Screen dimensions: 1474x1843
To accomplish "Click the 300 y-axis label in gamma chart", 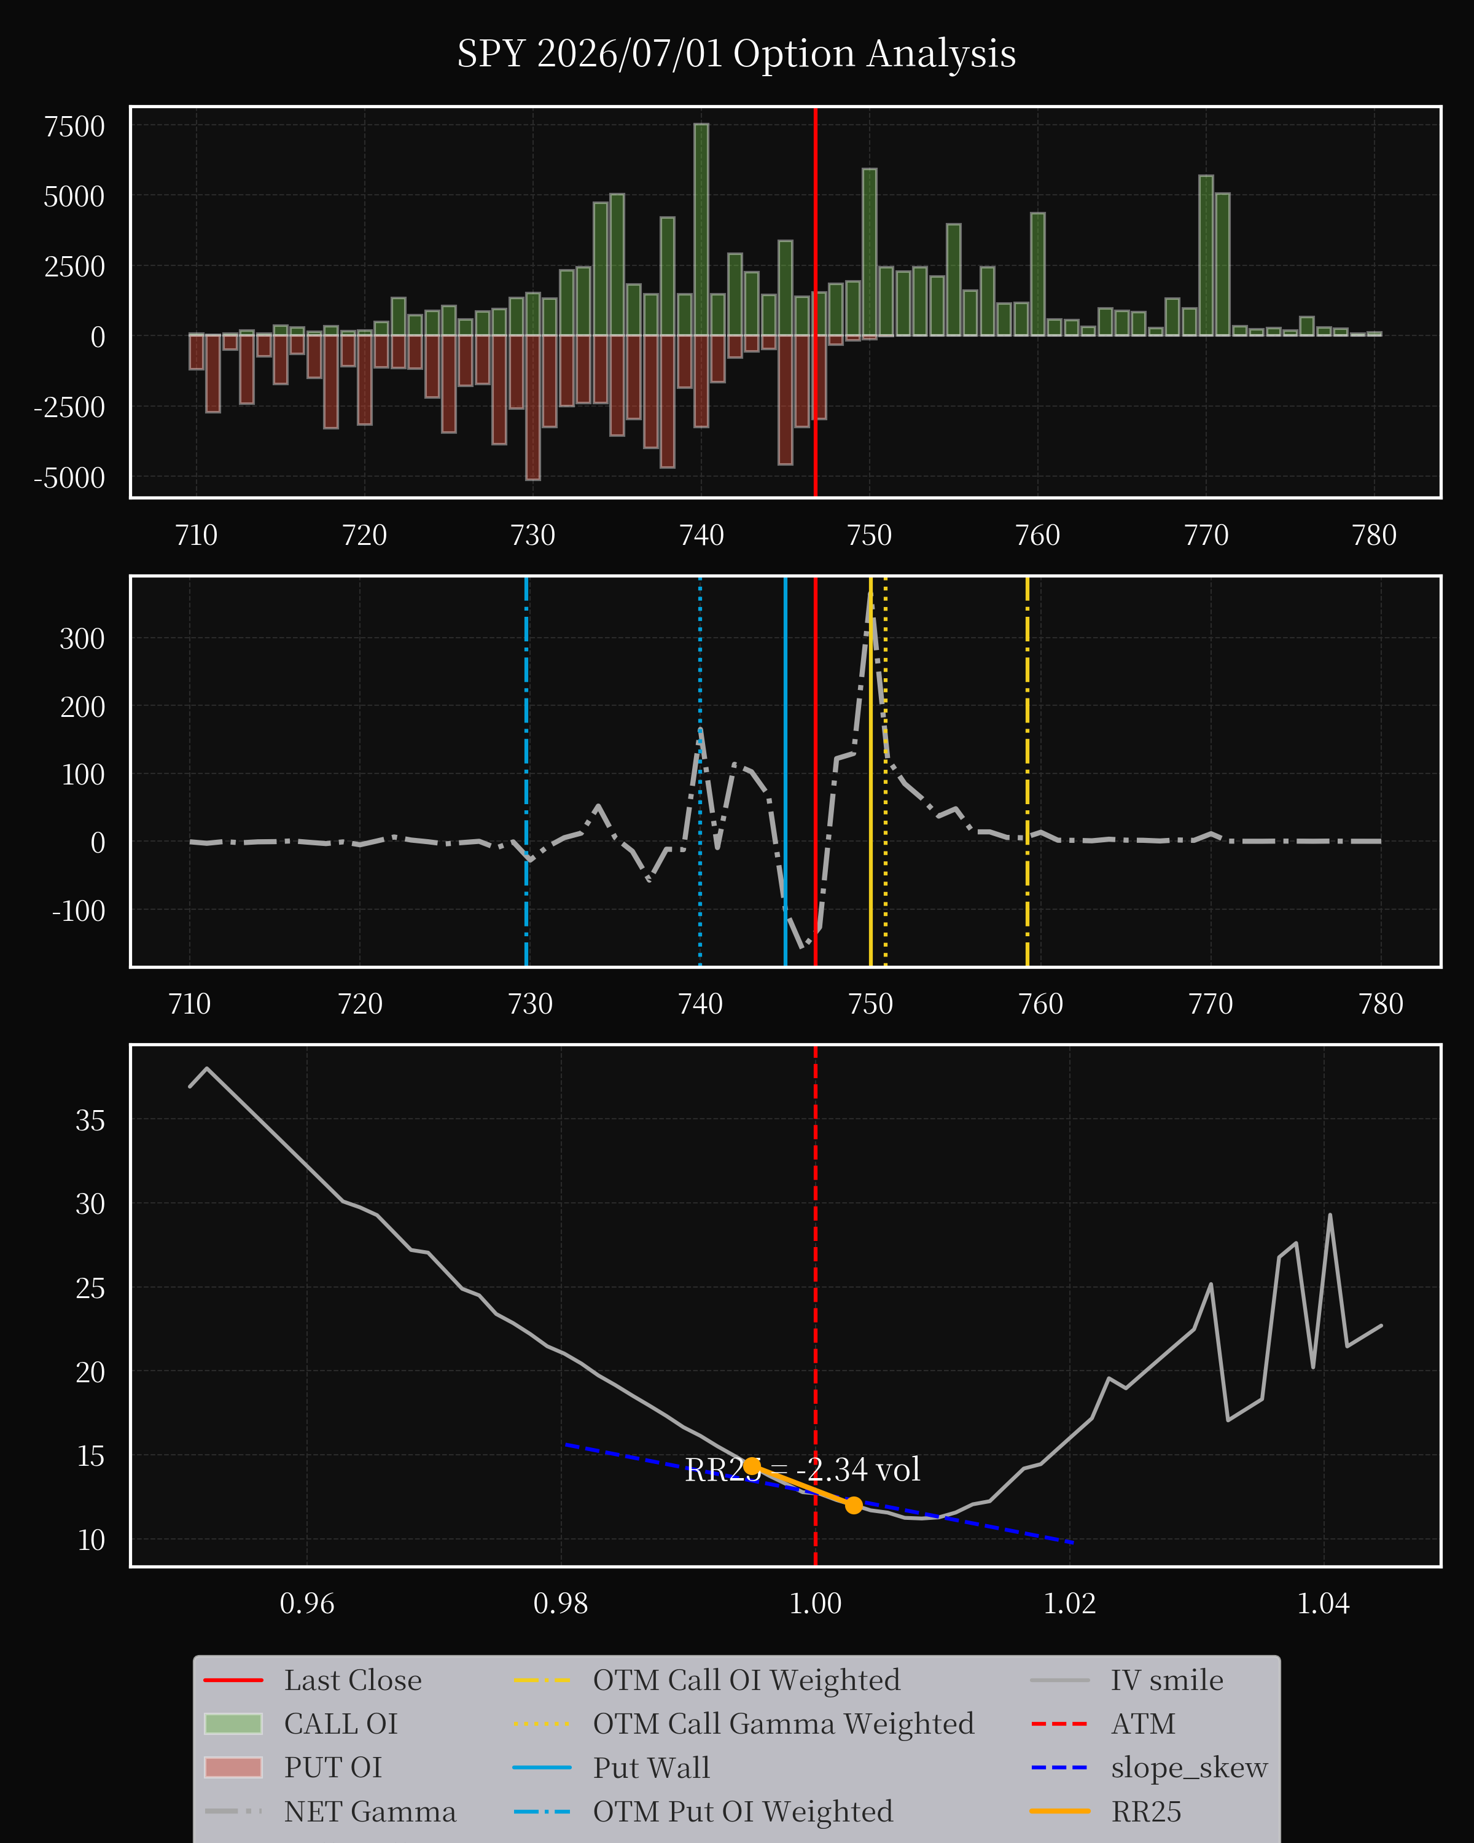I will pyautogui.click(x=82, y=638).
